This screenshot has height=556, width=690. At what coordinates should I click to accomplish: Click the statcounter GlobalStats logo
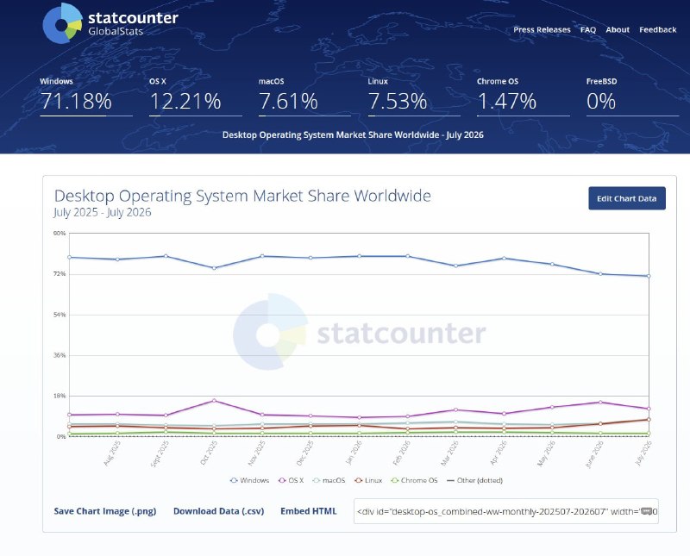click(x=110, y=23)
